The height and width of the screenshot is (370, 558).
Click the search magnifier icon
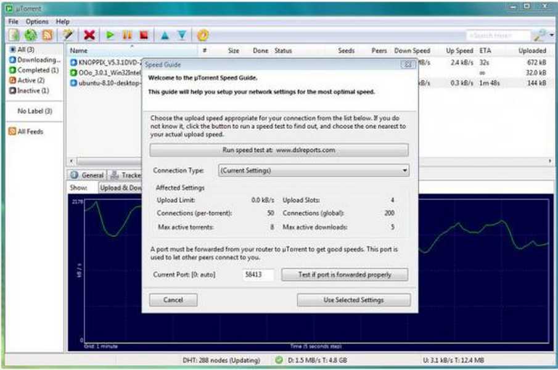coord(539,35)
